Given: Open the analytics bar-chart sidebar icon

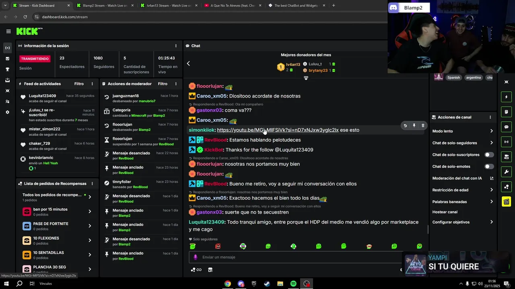Looking at the screenshot, I should pos(7,59).
